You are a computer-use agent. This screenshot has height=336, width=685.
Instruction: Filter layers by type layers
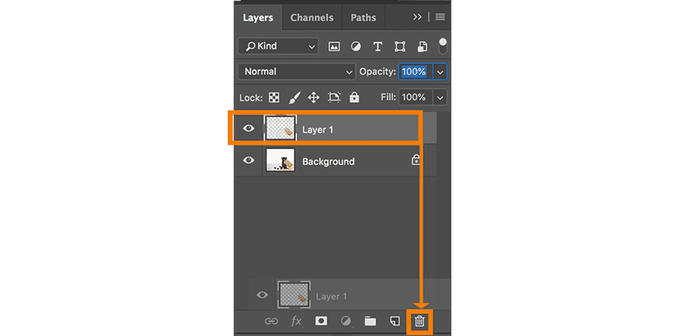pos(378,46)
